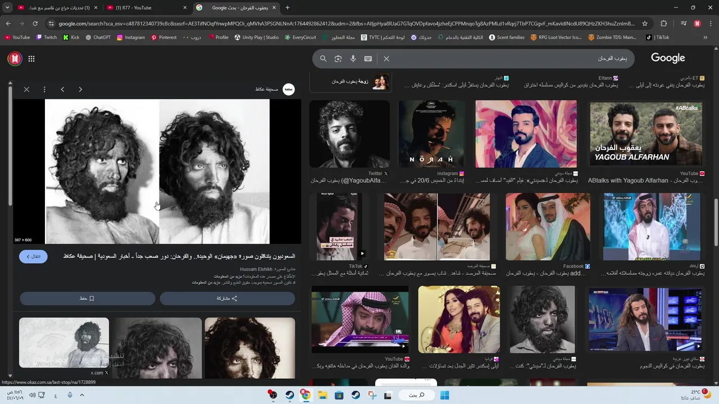Click the search query text field
The image size is (719, 404).
511,58
